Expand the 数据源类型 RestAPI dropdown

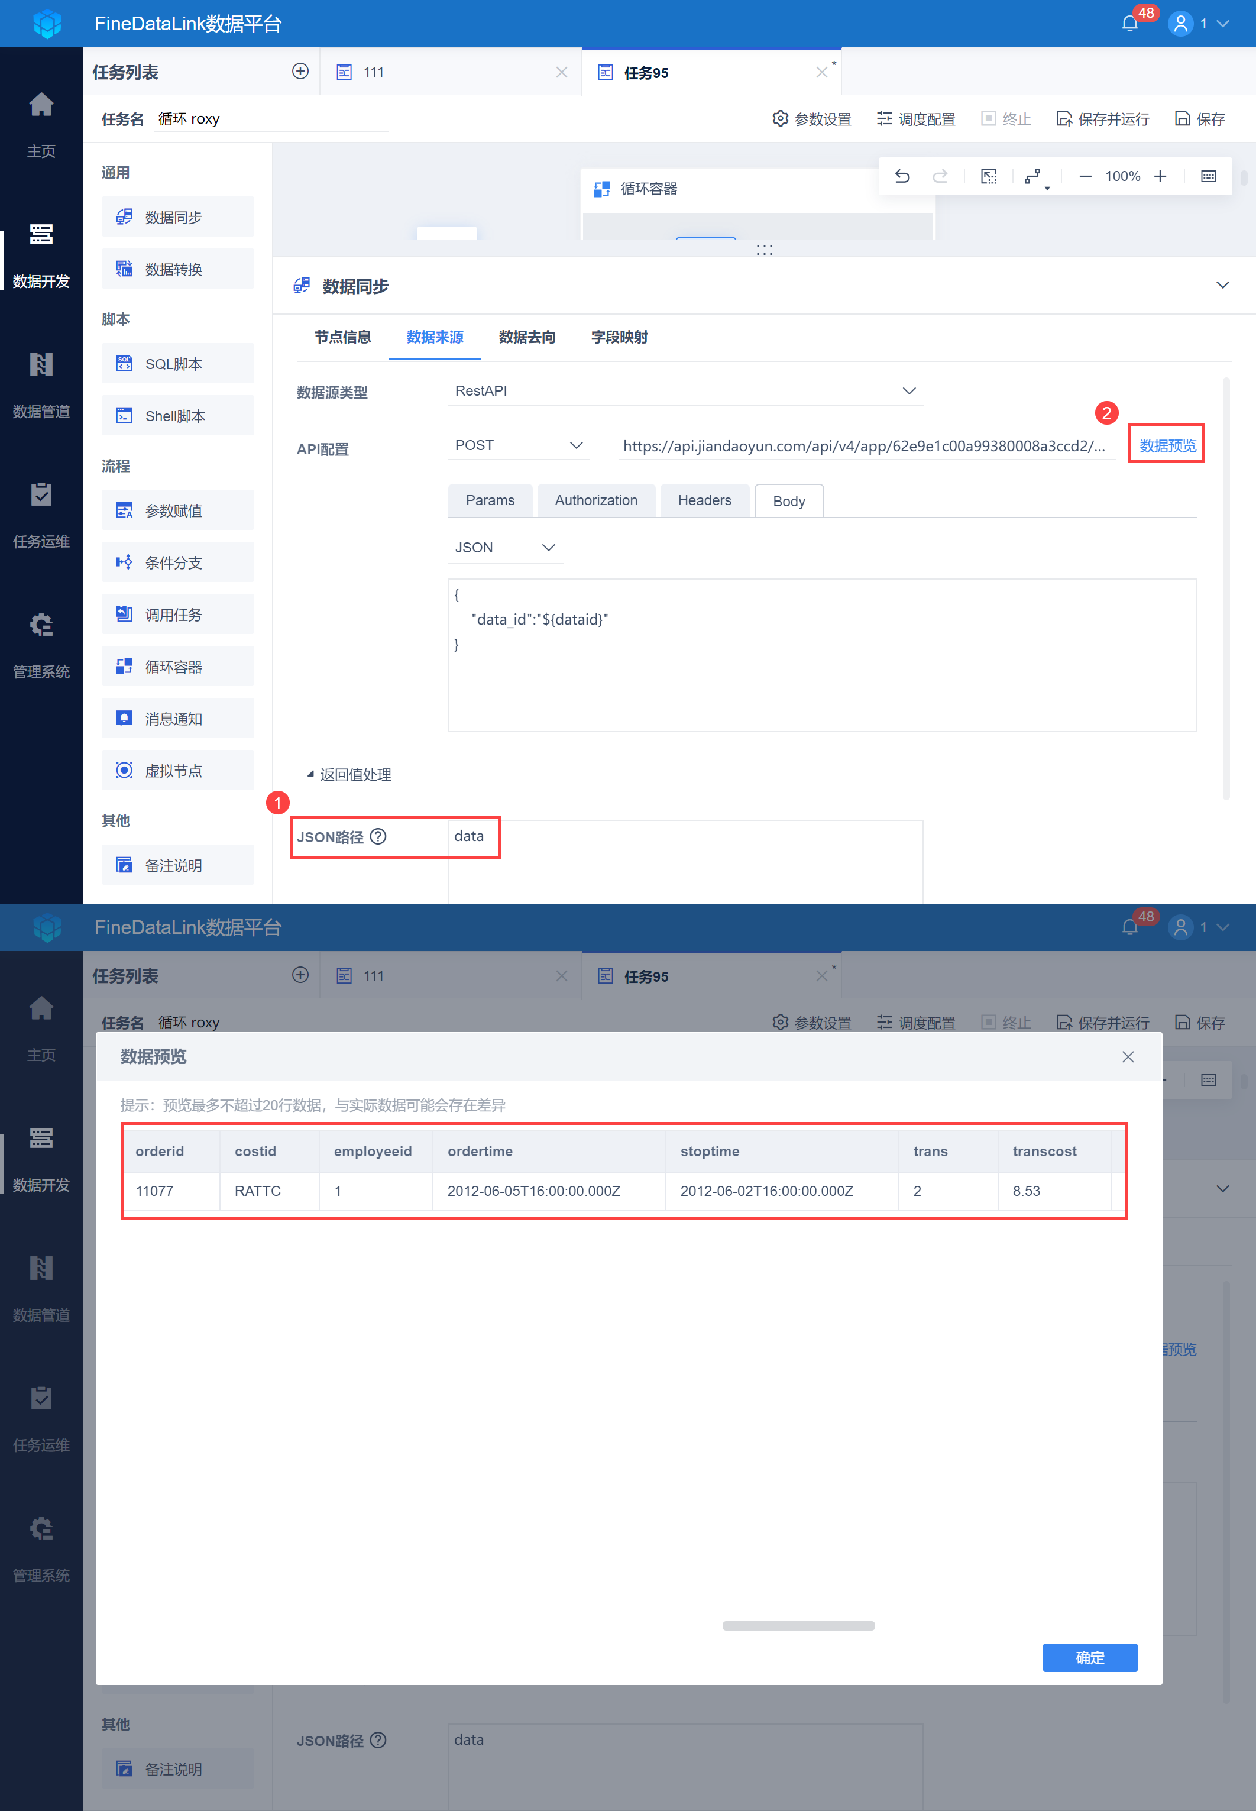pyautogui.click(x=908, y=391)
